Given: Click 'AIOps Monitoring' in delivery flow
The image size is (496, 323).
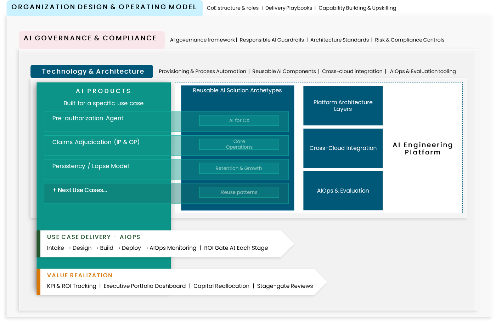Looking at the screenshot, I should [x=173, y=248].
